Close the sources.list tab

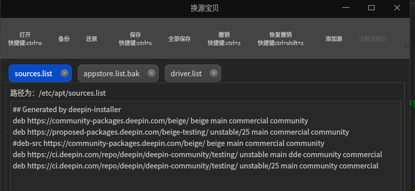[64, 73]
